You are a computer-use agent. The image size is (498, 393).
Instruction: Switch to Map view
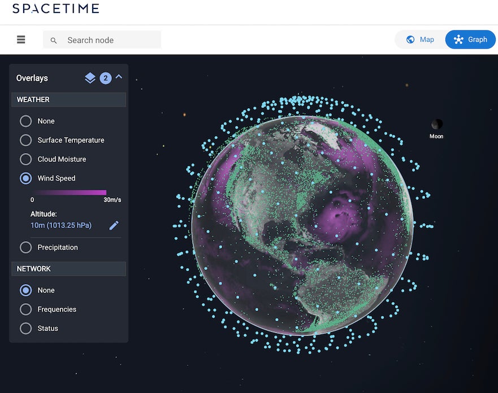click(420, 40)
